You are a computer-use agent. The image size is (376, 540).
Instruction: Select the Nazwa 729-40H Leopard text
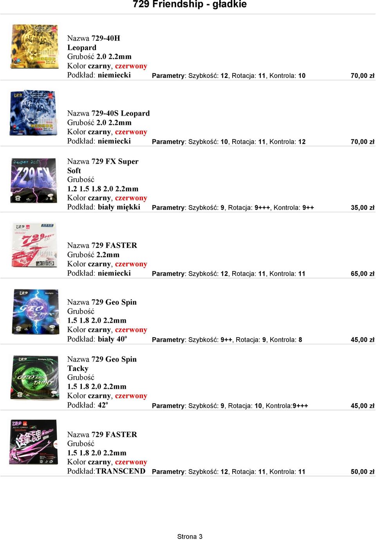(94, 43)
